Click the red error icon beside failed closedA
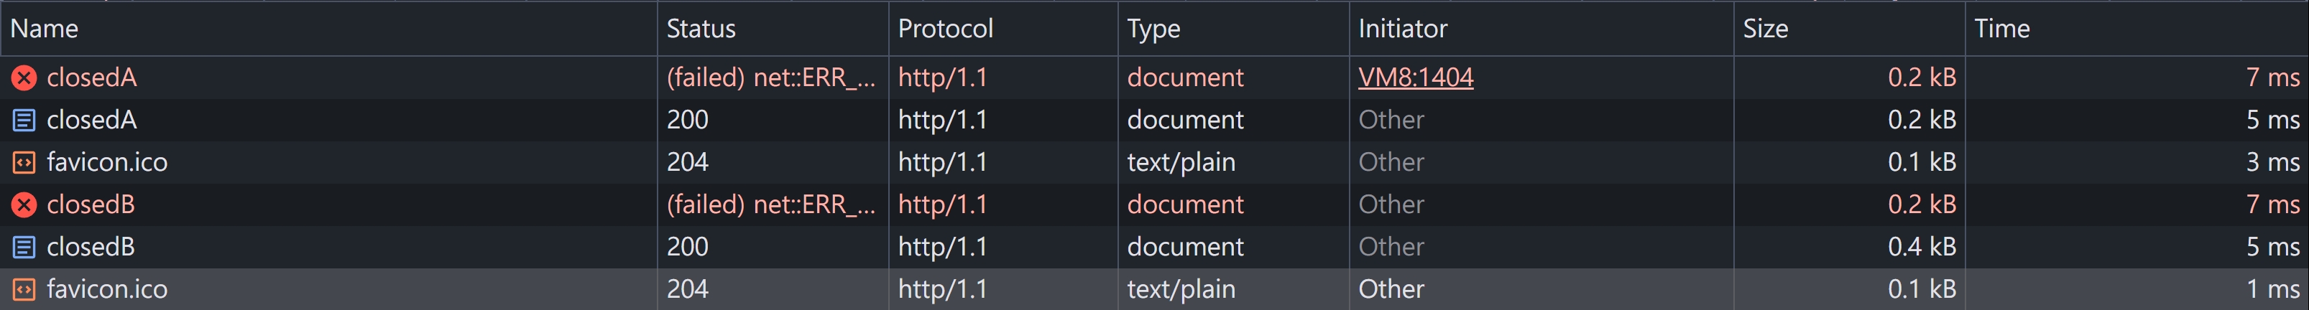The height and width of the screenshot is (310, 2309). (x=24, y=78)
